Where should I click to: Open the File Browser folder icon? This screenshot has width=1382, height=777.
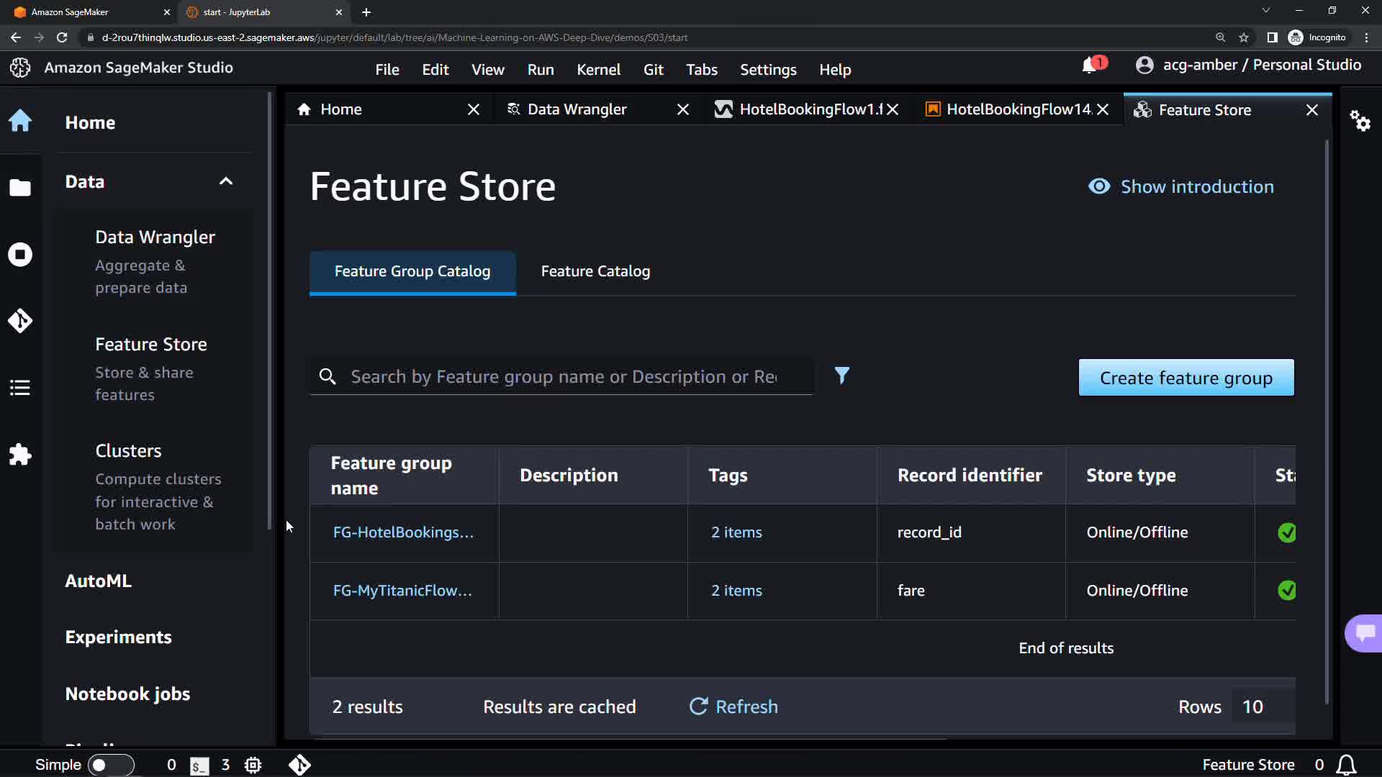[20, 188]
